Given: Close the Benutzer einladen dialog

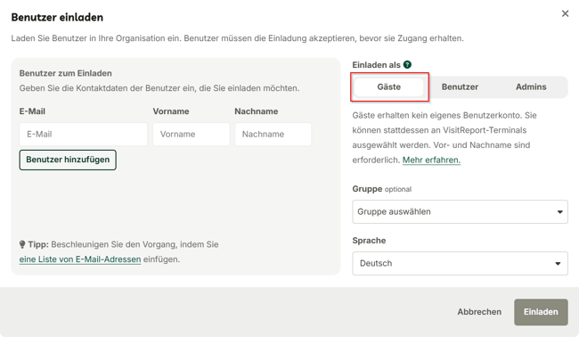Looking at the screenshot, I should pos(565,13).
